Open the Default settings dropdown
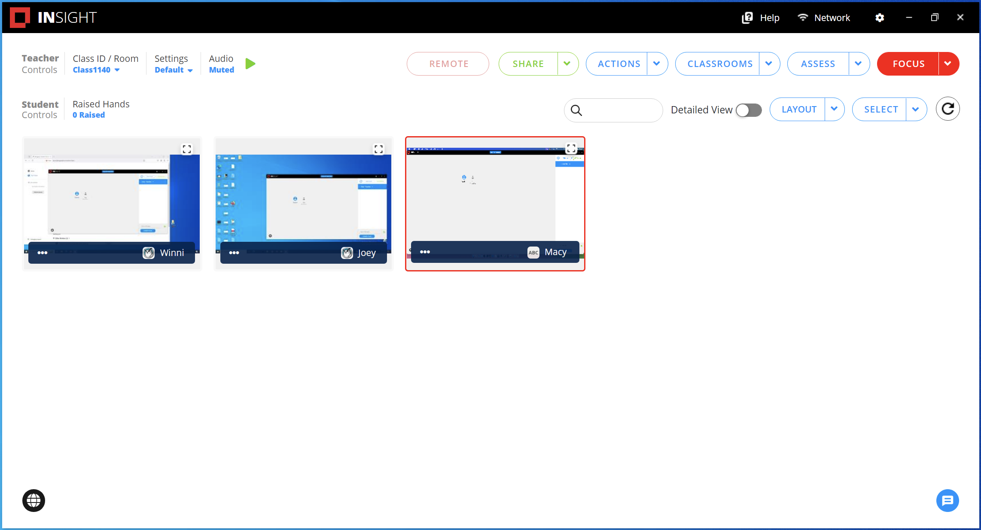Image resolution: width=981 pixels, height=530 pixels. tap(174, 70)
